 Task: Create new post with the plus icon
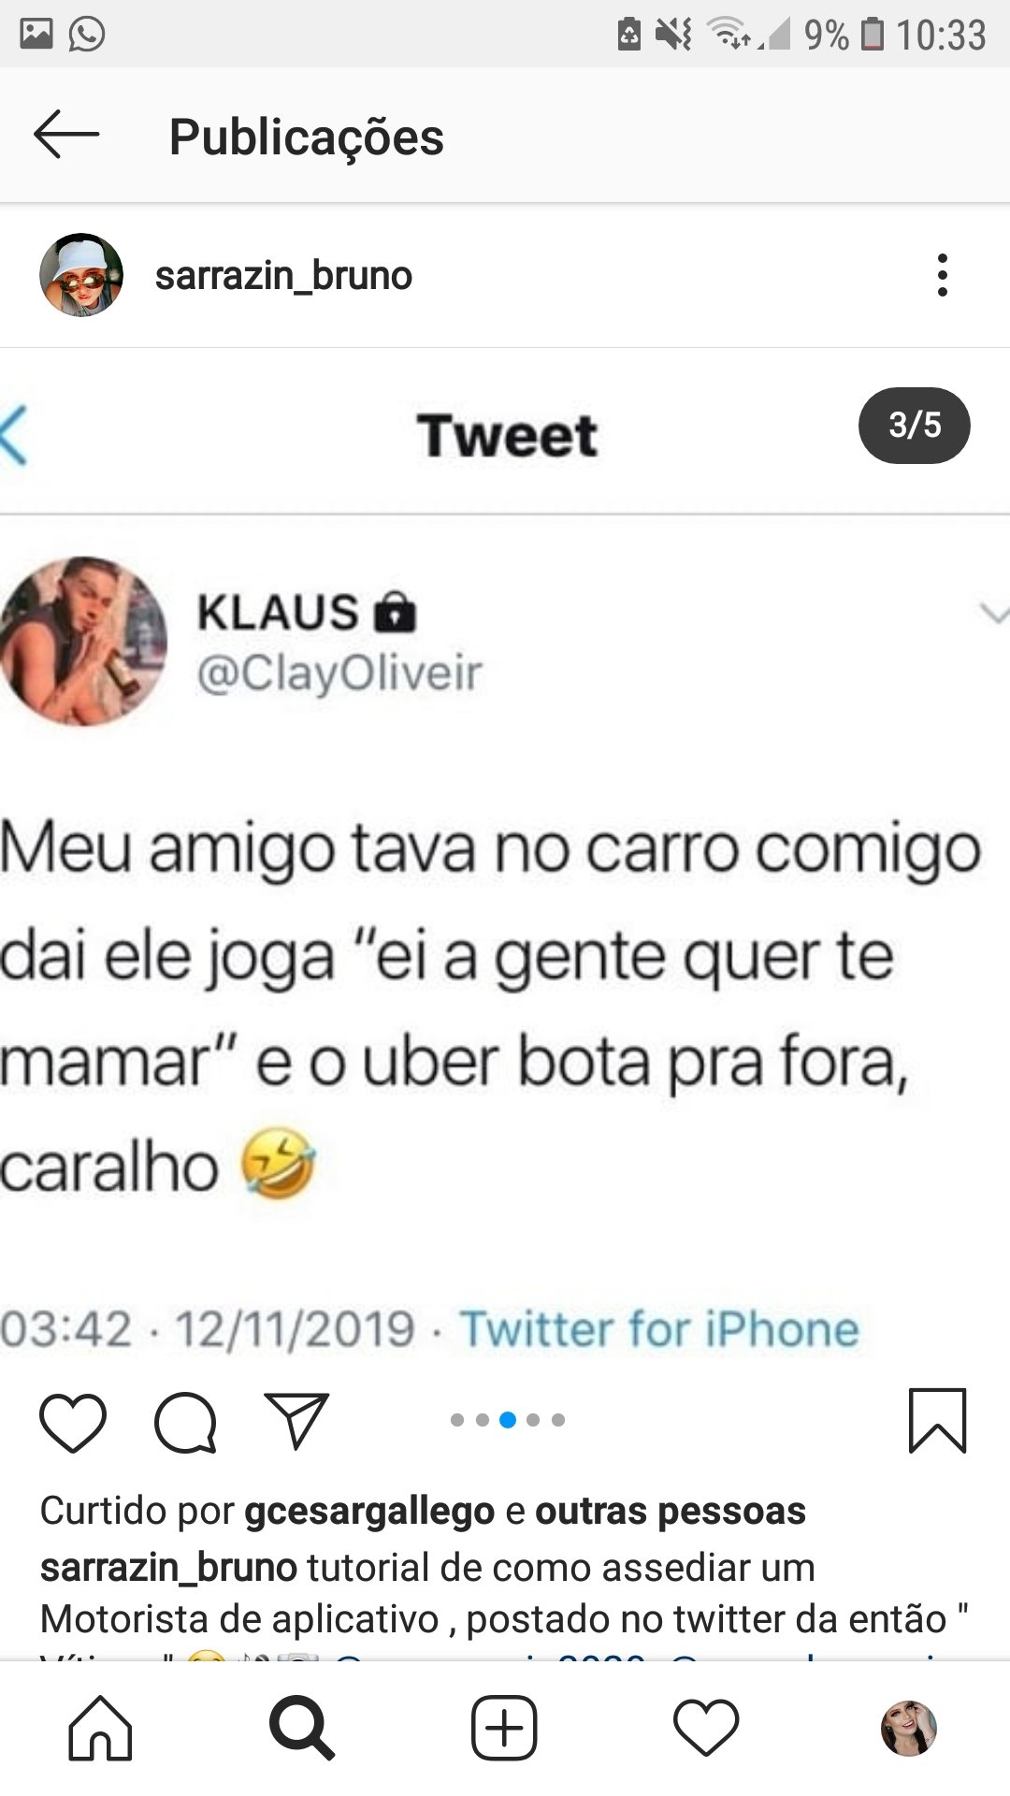tap(504, 1727)
